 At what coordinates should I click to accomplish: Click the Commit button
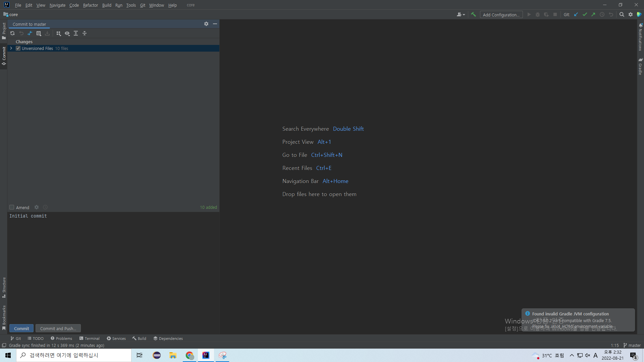(x=21, y=328)
